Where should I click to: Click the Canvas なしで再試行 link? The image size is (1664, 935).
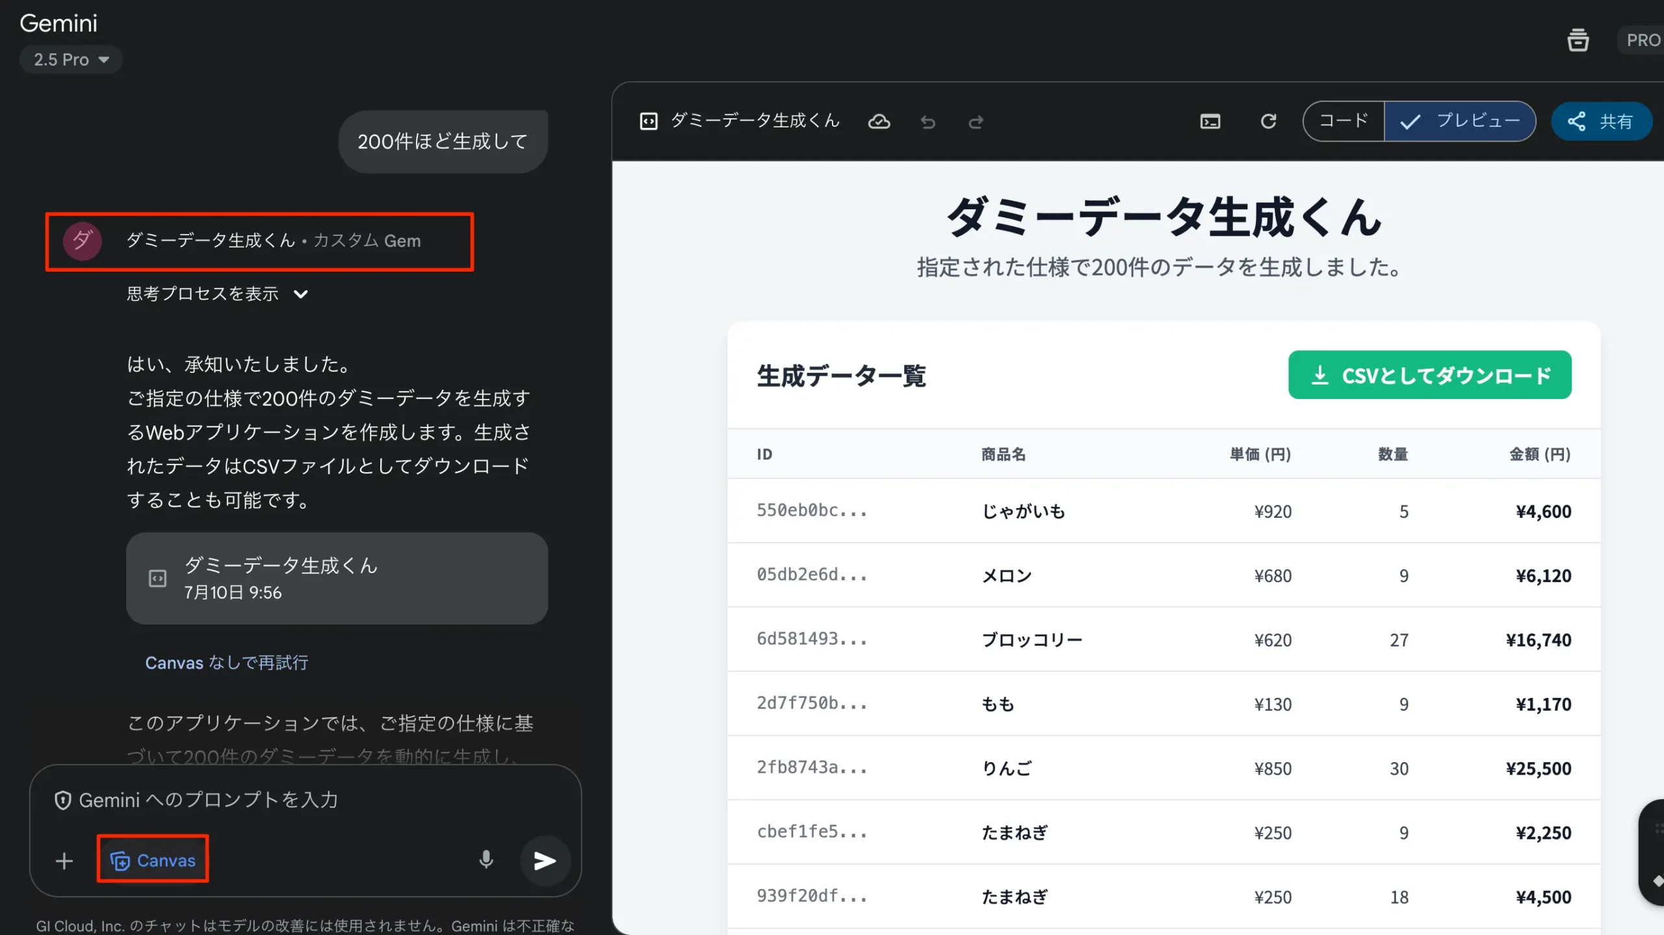[226, 663]
